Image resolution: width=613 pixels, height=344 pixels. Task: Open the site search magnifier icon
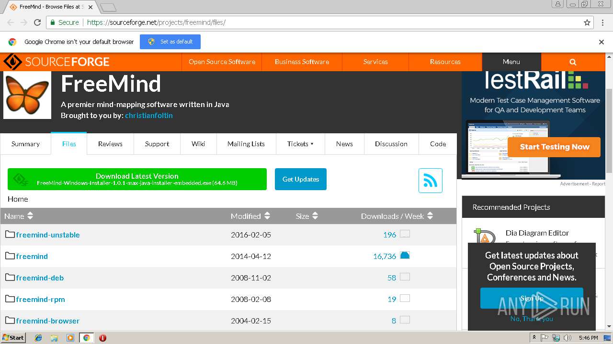pos(573,62)
